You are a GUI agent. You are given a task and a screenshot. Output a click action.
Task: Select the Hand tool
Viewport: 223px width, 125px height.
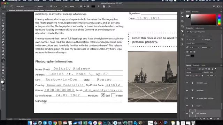[x=3, y=70]
